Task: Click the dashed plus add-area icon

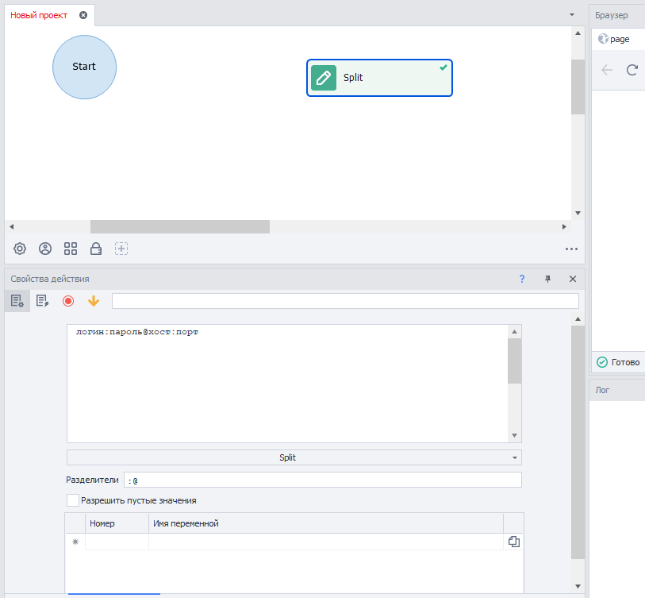Action: pos(121,249)
